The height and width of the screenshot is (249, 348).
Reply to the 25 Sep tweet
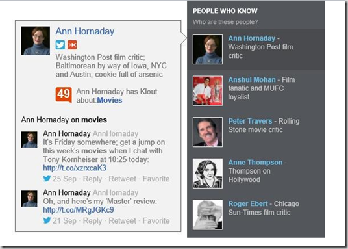click(x=92, y=179)
